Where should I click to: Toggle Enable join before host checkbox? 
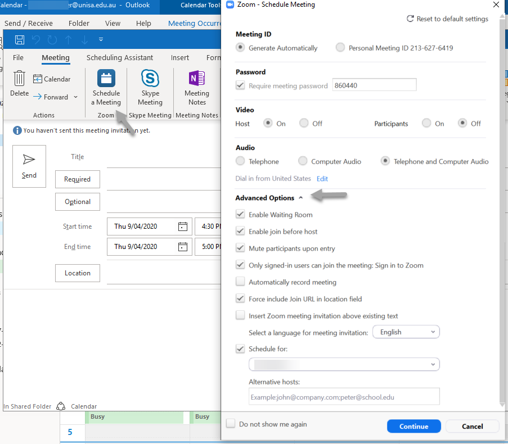240,231
